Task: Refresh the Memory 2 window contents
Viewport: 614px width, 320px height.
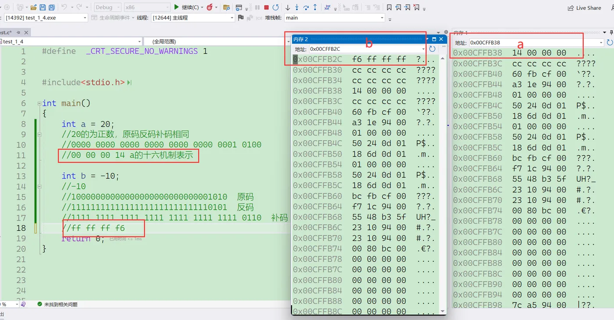Action: 432,49
